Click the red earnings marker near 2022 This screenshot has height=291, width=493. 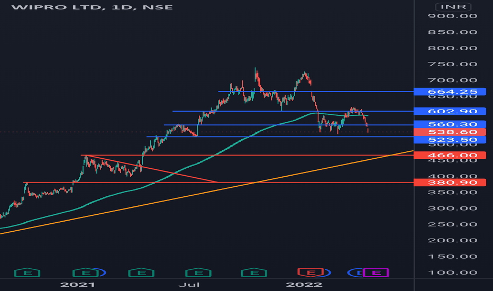(311, 272)
